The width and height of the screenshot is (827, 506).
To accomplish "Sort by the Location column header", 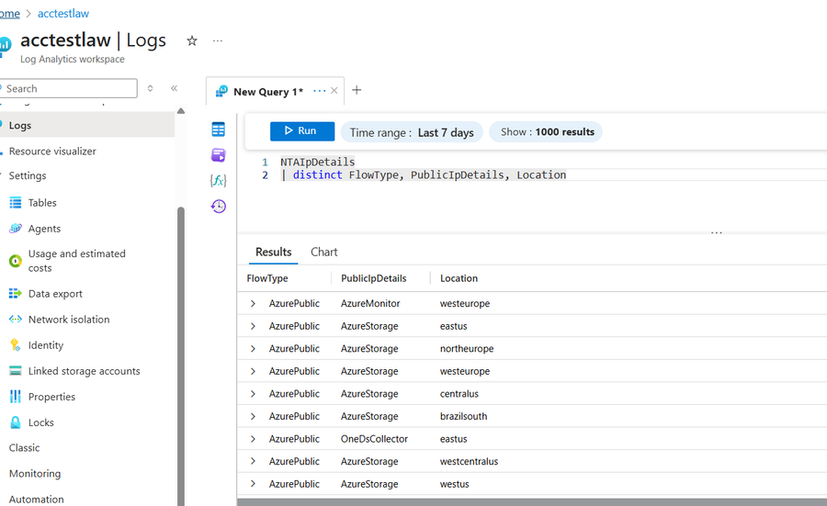I will [x=459, y=278].
